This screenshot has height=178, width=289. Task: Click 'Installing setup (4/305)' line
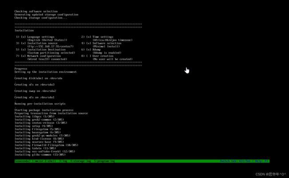34,126
